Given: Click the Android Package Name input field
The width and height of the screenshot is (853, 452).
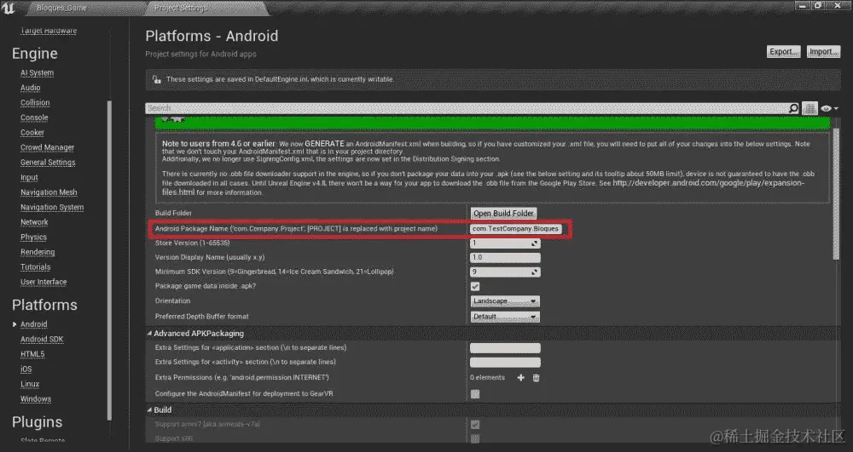Looking at the screenshot, I should (x=516, y=229).
